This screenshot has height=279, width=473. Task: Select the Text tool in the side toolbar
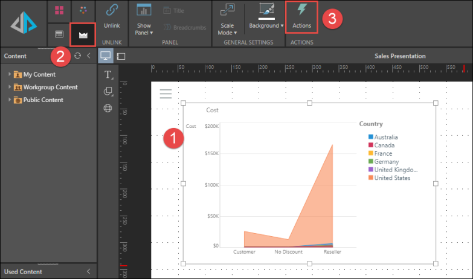coord(108,75)
